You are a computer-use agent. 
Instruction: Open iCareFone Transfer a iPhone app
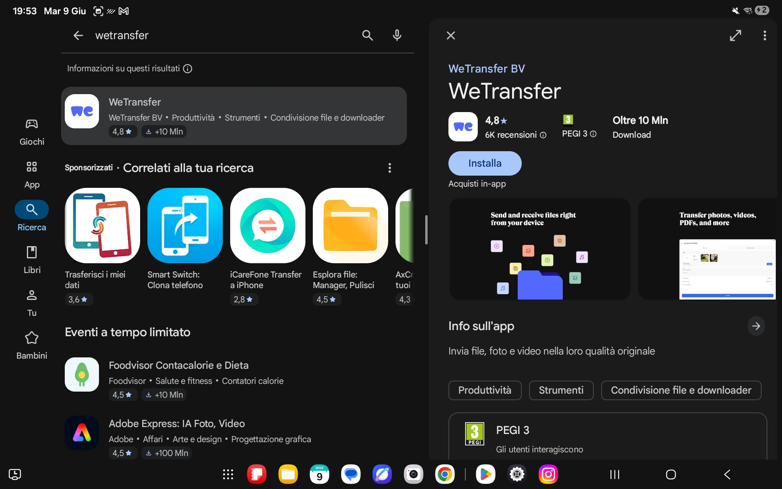pyautogui.click(x=268, y=247)
